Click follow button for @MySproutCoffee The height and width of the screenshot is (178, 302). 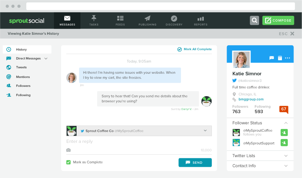[284, 132]
